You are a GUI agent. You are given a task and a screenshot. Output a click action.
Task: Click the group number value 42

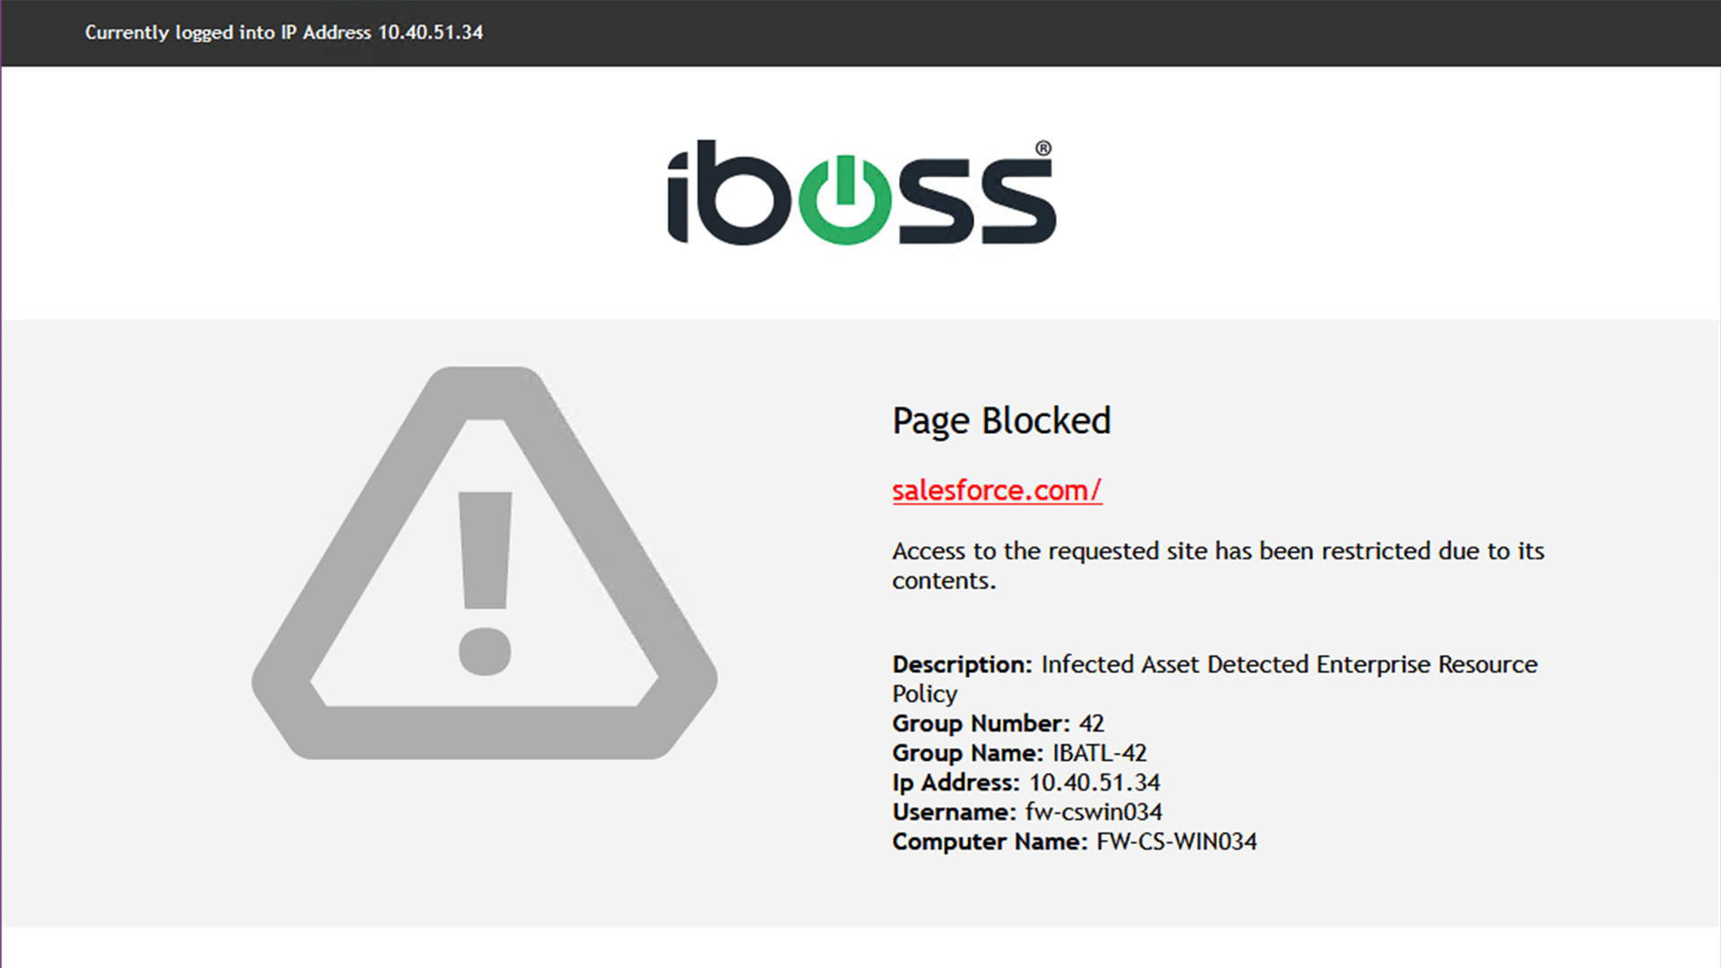click(x=1092, y=723)
